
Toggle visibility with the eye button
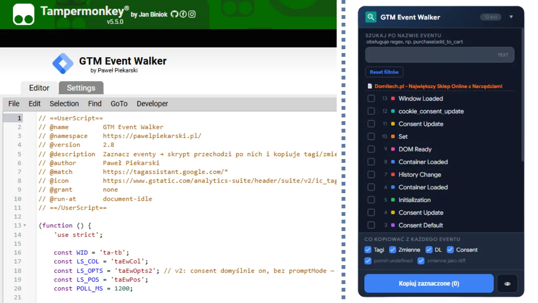point(507,284)
